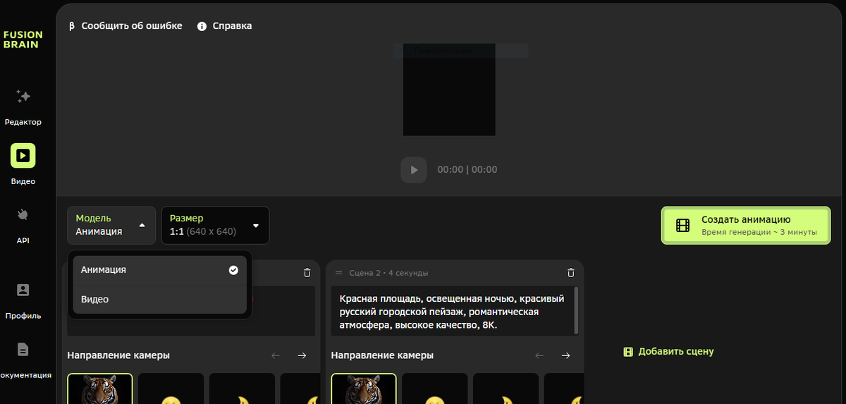Select first tiger thumbnail in Сцена 2
This screenshot has width=846, height=404.
click(x=364, y=388)
